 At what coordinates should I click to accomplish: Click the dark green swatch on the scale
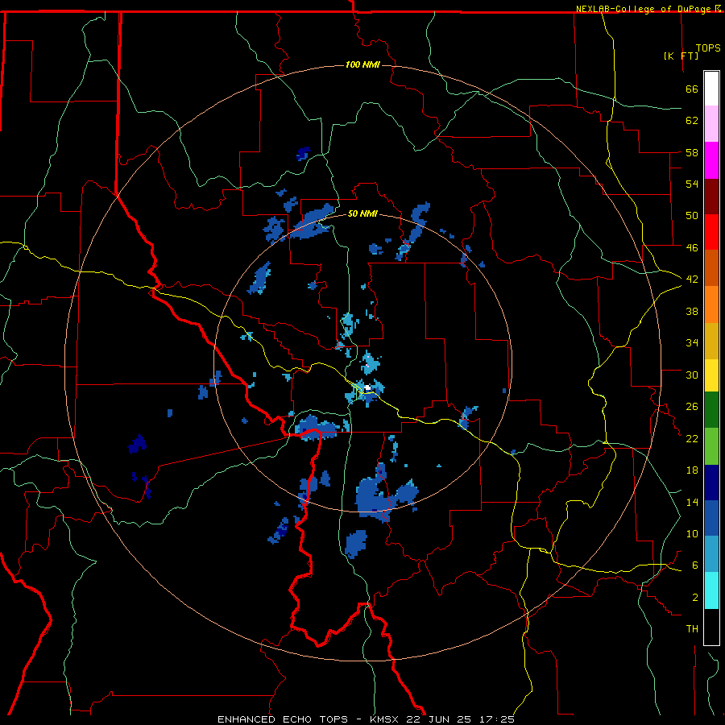click(711, 410)
